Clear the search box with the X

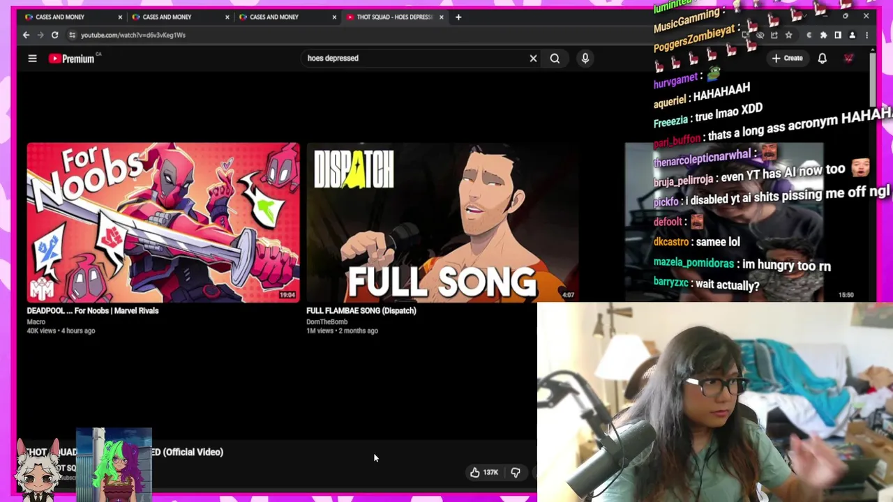[x=533, y=59]
